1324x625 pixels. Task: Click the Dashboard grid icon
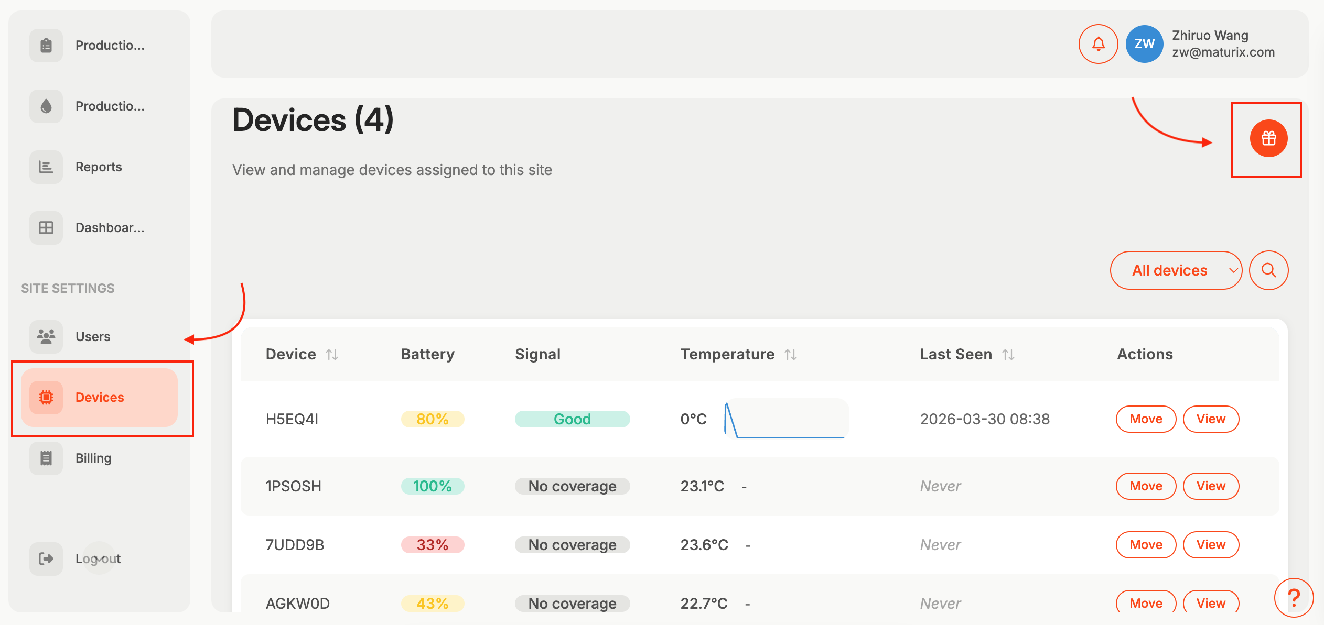coord(46,228)
